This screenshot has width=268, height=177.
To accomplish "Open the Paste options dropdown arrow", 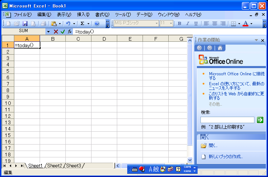I will point(60,24).
